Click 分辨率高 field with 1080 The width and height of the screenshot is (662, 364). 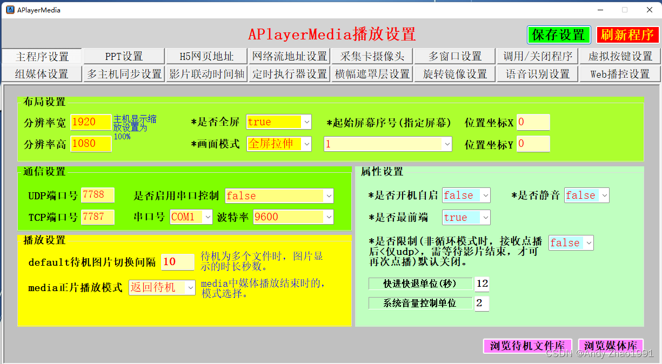[x=91, y=144]
